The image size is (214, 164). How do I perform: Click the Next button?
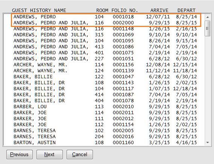coord(50,155)
